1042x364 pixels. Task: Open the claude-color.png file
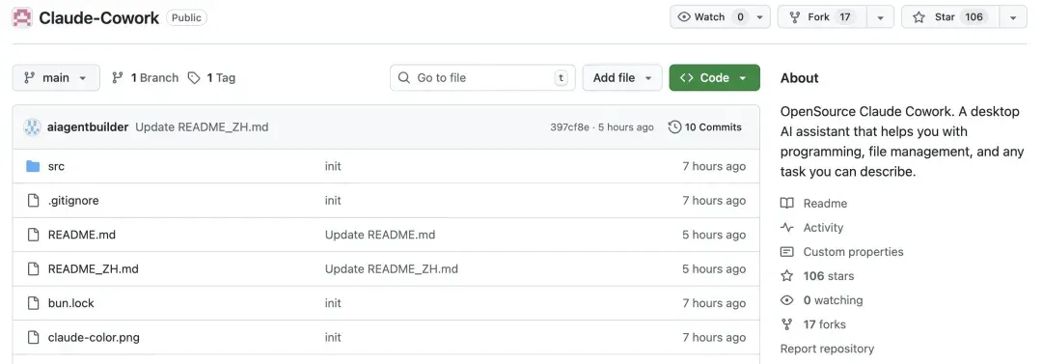pos(94,337)
